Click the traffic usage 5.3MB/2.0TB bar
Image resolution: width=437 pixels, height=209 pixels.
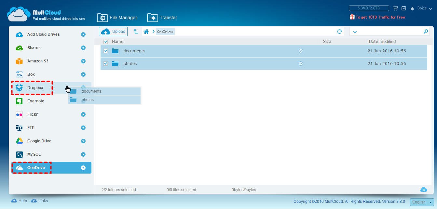[x=369, y=8]
